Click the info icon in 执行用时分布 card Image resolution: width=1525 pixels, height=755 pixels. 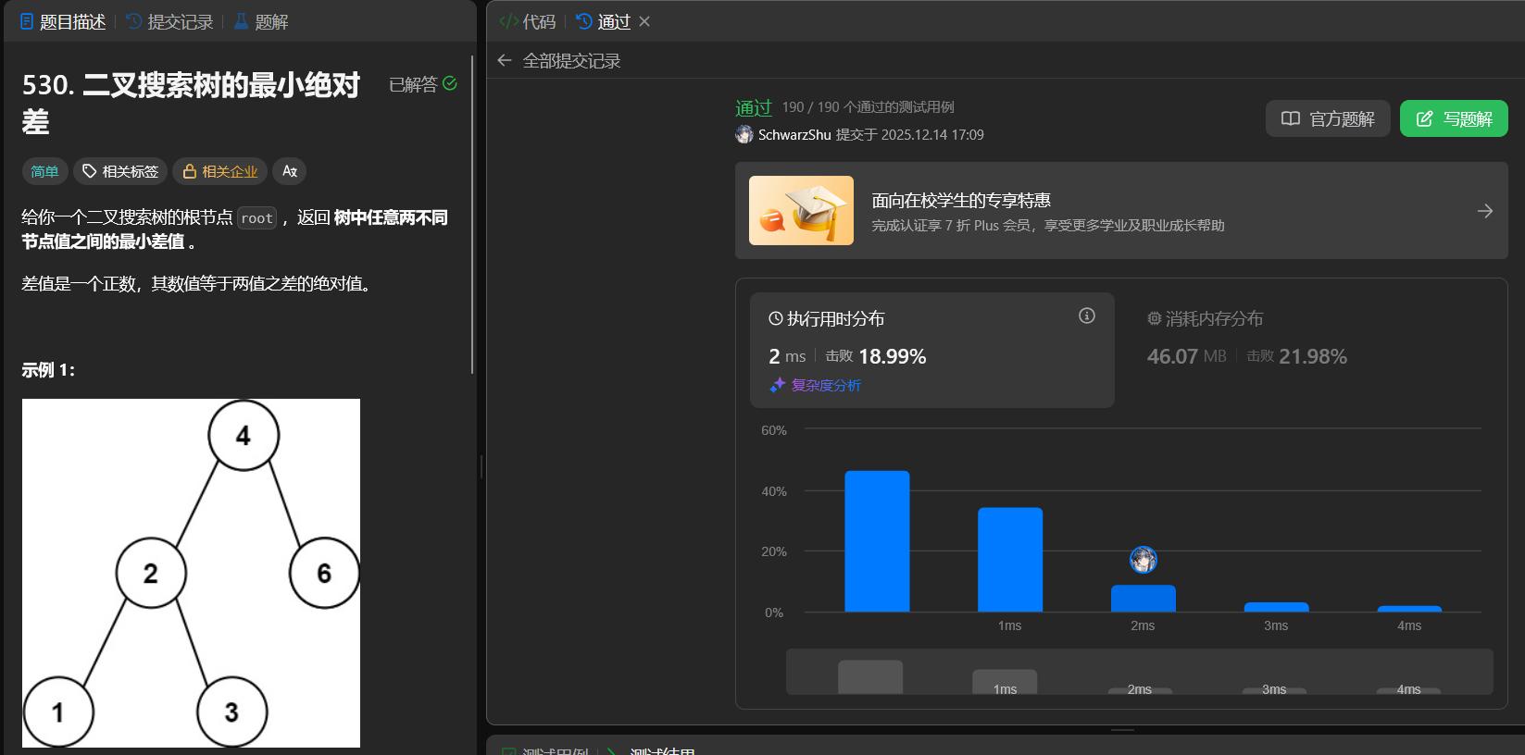coord(1086,316)
